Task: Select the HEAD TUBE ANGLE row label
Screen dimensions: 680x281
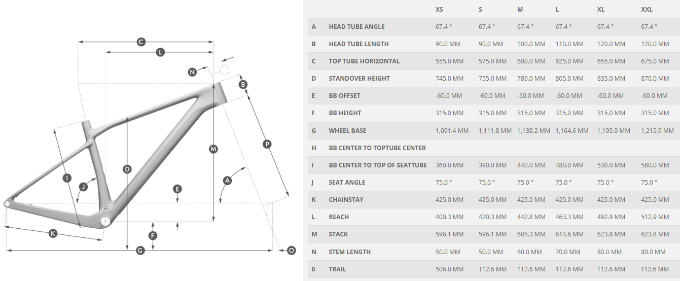Action: click(x=356, y=26)
